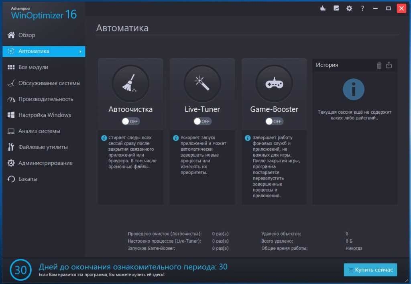Image resolution: width=411 pixels, height=284 pixels.
Task: Switch on the Game-Booster toggle
Action: click(x=274, y=121)
